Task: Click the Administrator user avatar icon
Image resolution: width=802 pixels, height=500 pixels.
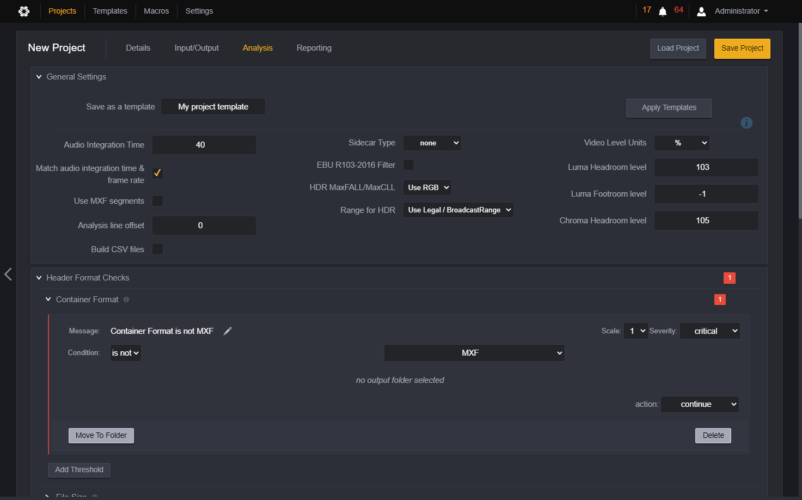Action: [701, 11]
